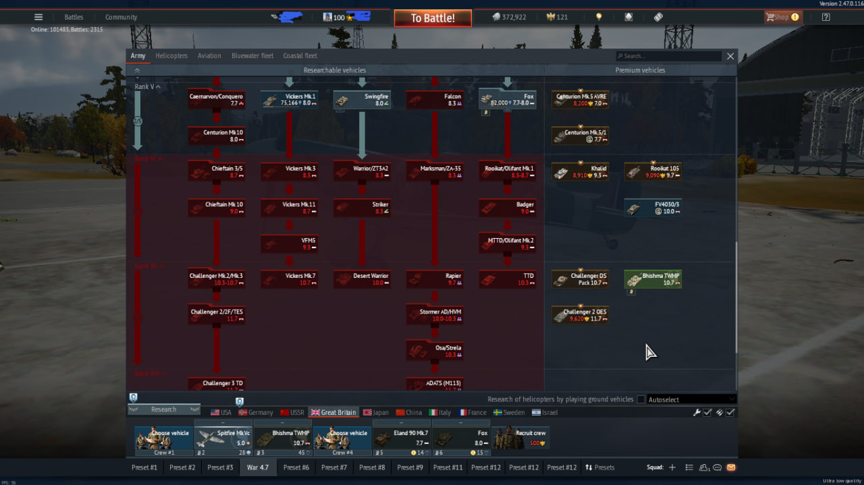Screen dimensions: 864x485
Task: Open the Shop cart
Action: click(x=781, y=17)
